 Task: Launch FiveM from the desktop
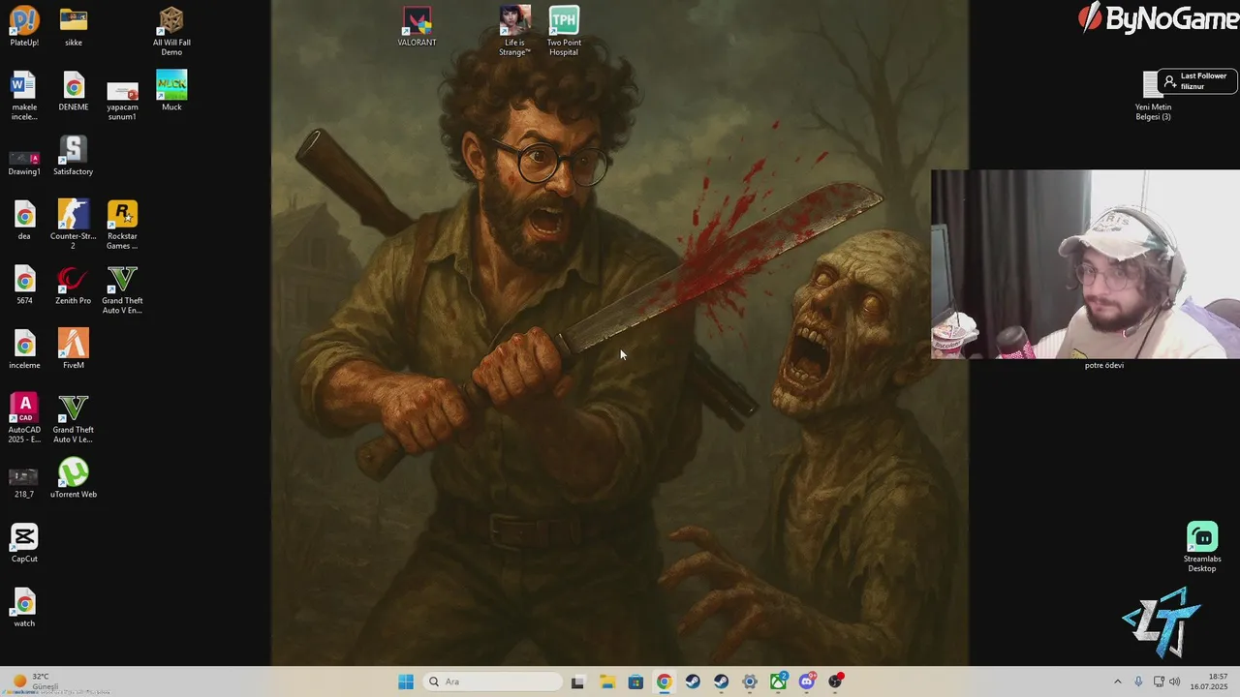tap(74, 350)
